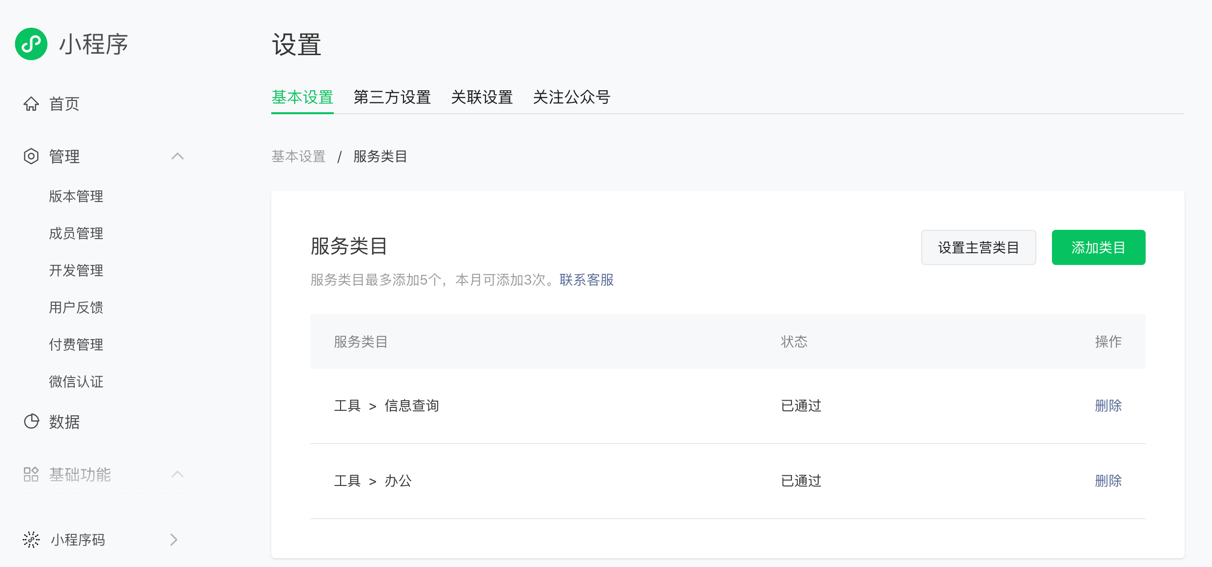1212x567 pixels.
Task: Click the sunburst icon beside 小程序码
Action: 31,540
